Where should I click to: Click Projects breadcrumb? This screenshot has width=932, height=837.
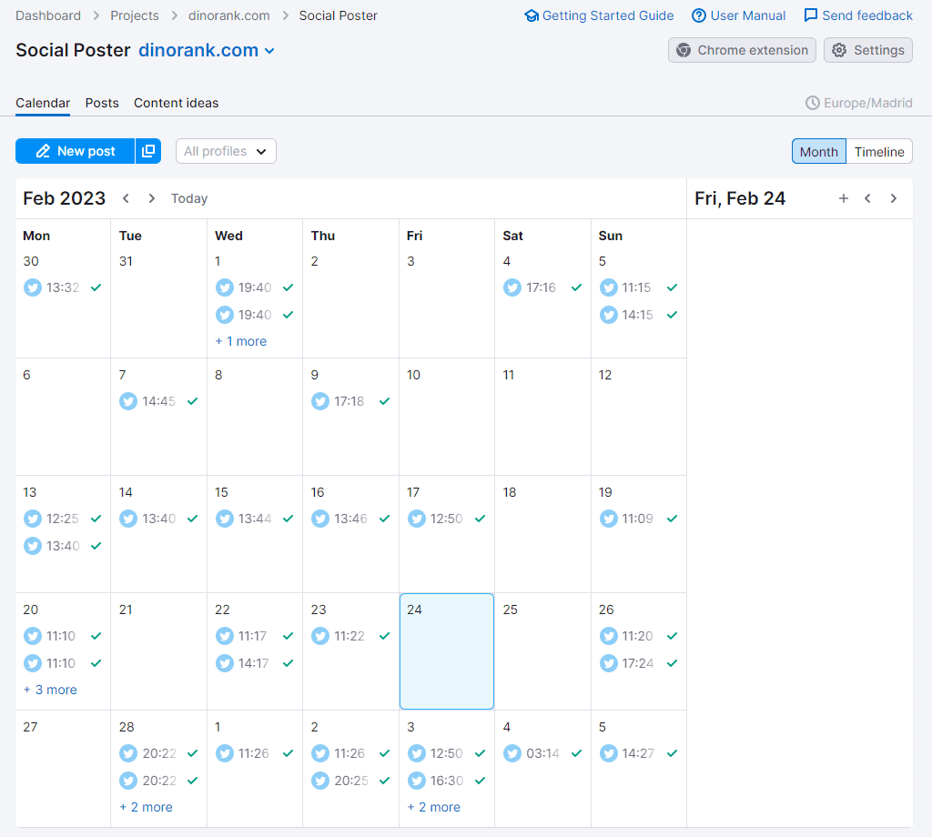point(135,15)
